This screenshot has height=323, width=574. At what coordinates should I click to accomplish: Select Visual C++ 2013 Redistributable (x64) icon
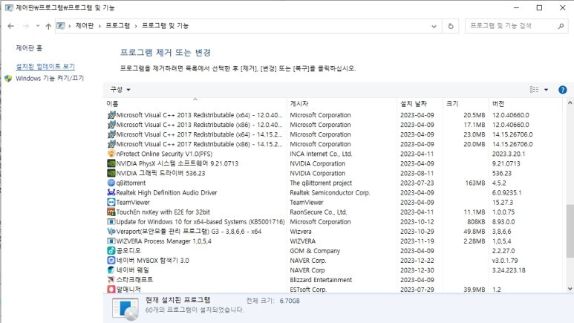tap(111, 115)
